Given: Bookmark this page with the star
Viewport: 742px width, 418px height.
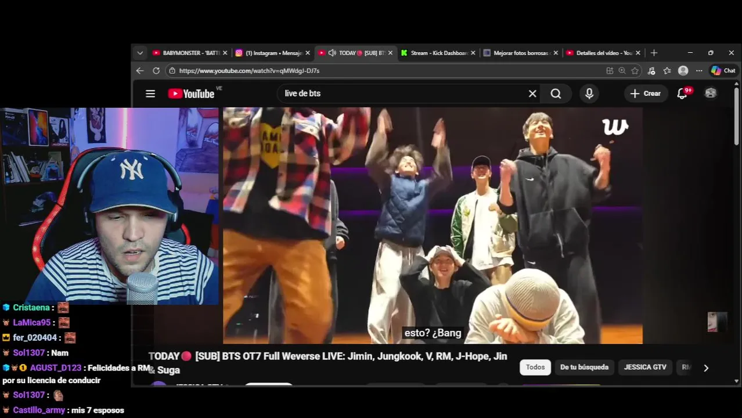Looking at the screenshot, I should [635, 70].
